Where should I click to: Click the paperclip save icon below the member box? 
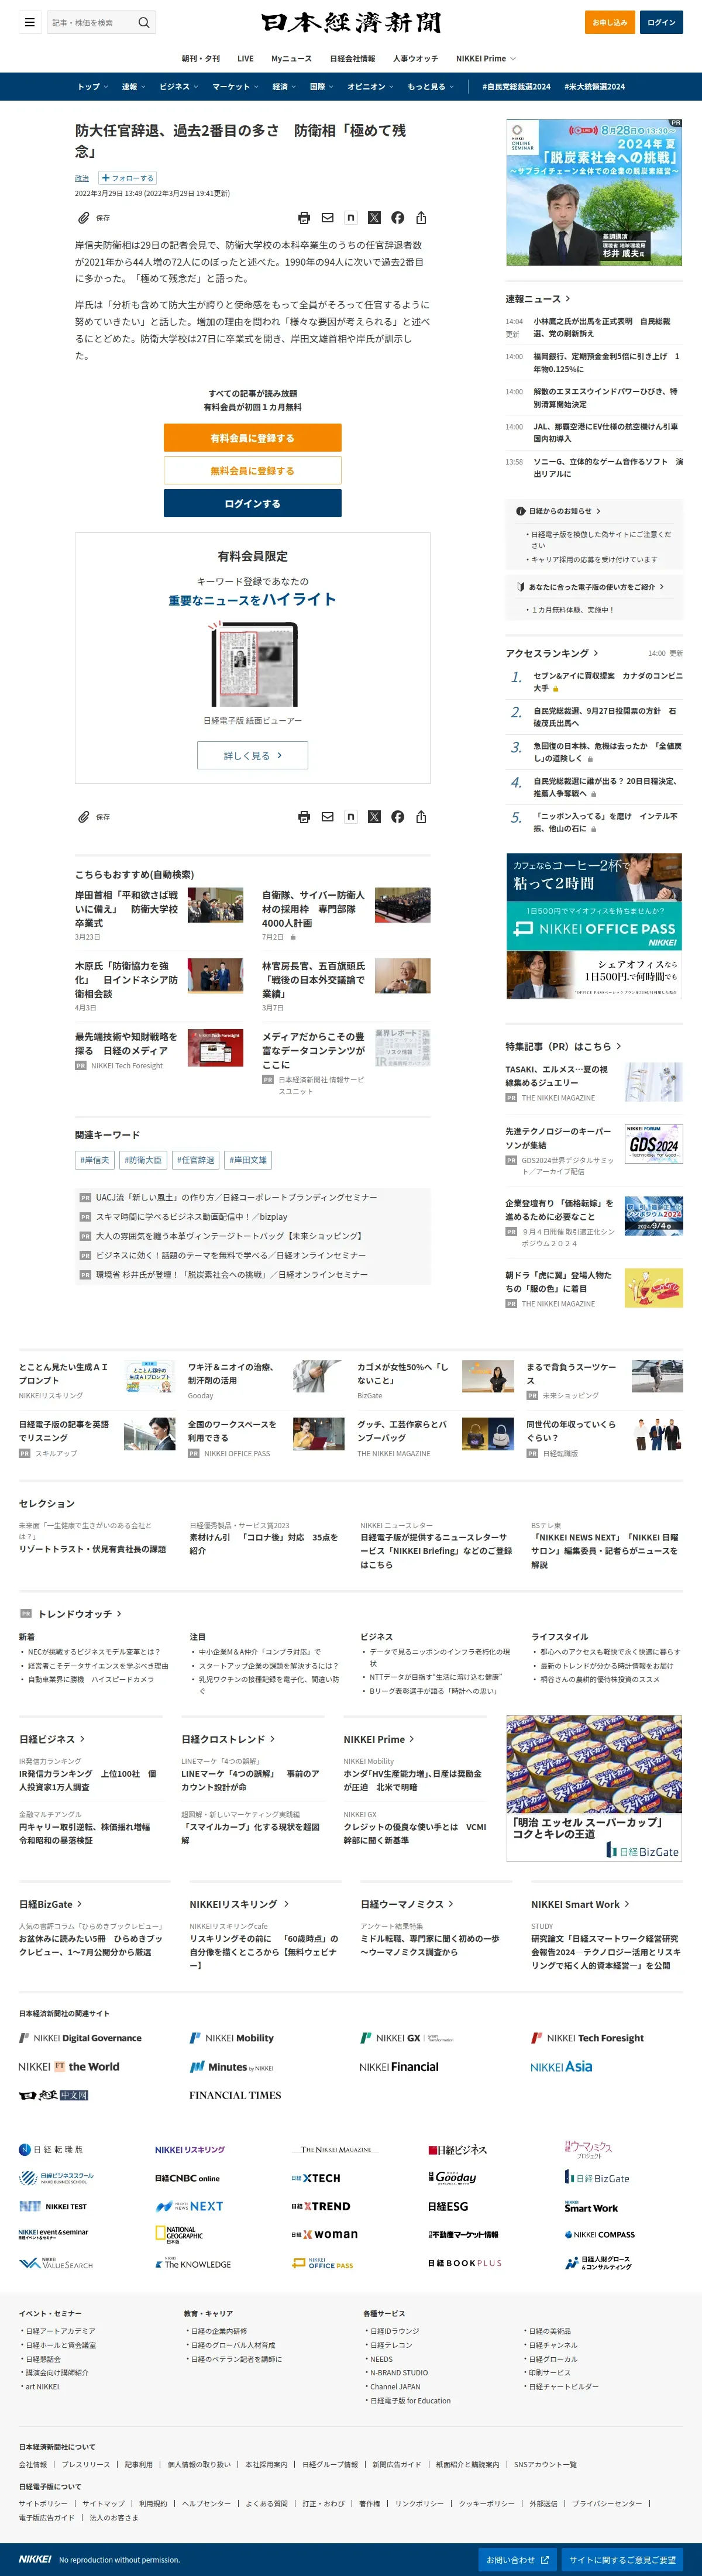(84, 816)
